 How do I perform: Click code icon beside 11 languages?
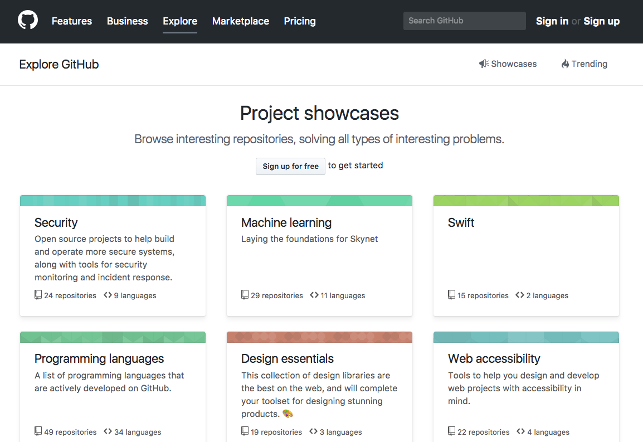314,295
